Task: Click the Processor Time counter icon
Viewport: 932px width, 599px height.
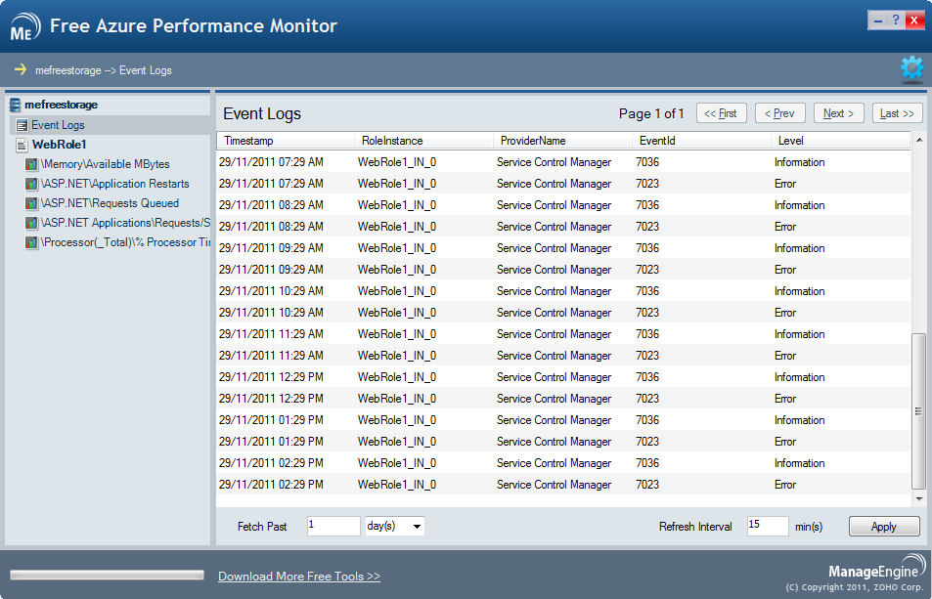Action: pyautogui.click(x=31, y=242)
